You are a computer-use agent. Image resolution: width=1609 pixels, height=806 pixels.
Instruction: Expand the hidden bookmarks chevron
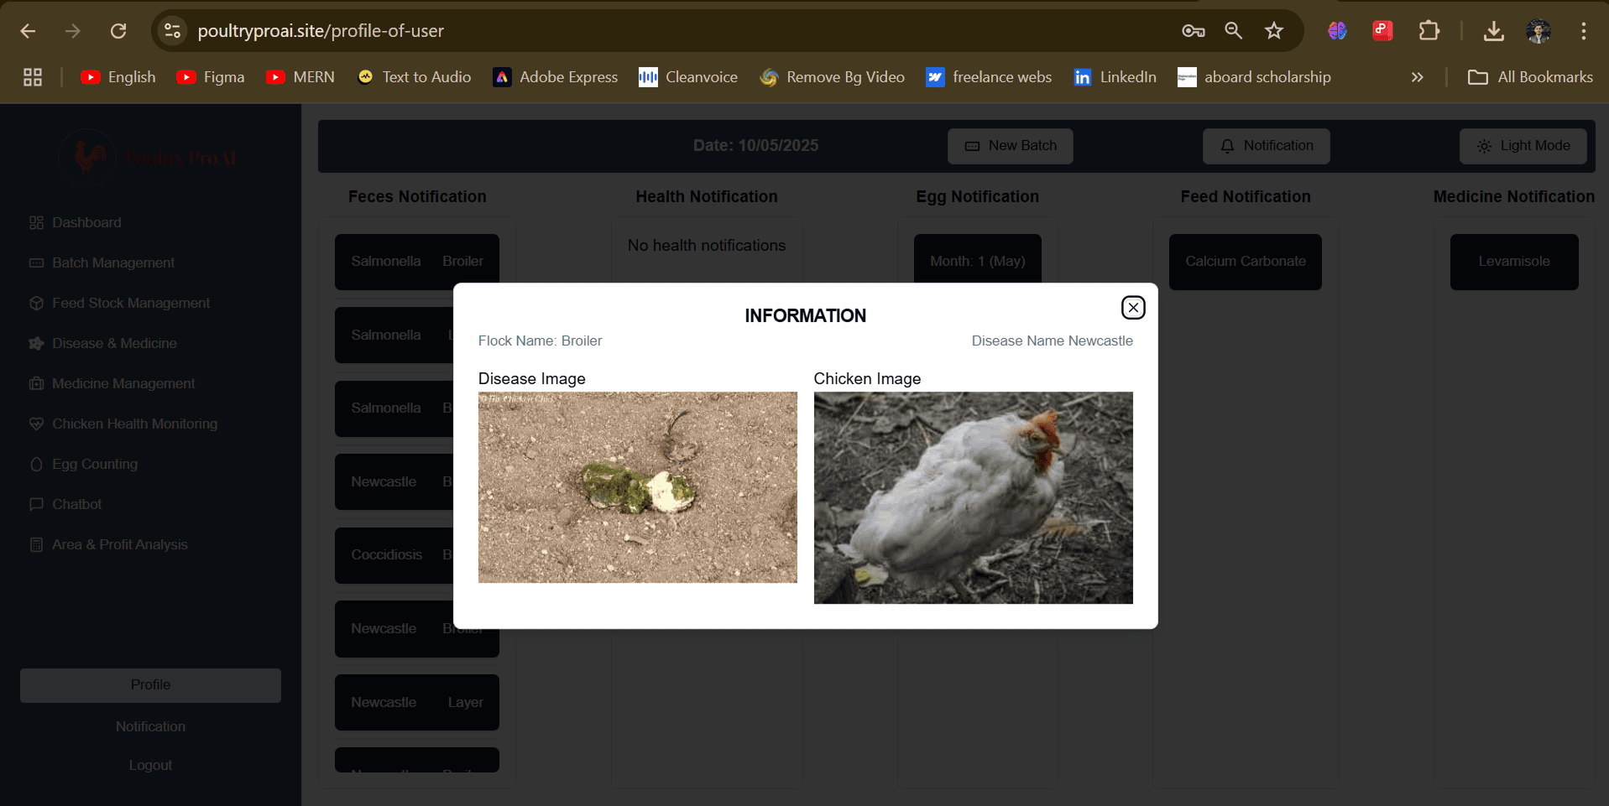pos(1418,77)
